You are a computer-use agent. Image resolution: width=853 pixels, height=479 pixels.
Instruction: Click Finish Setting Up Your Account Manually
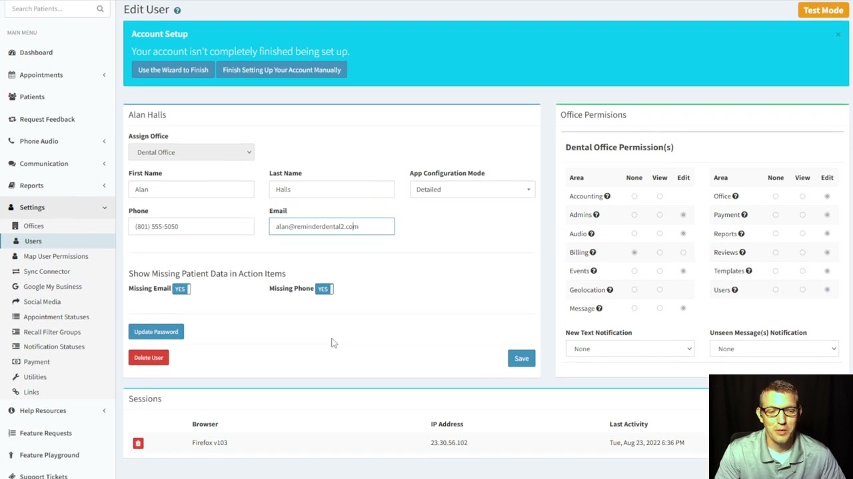[282, 70]
